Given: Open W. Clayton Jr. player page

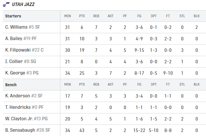Looking at the screenshot, I should (19, 119).
